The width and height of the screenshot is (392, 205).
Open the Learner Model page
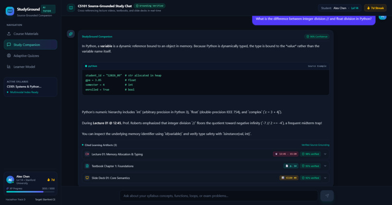pyautogui.click(x=31, y=67)
